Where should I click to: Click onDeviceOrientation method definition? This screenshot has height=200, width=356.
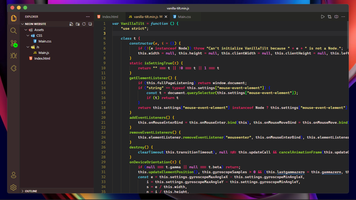tap(150, 162)
